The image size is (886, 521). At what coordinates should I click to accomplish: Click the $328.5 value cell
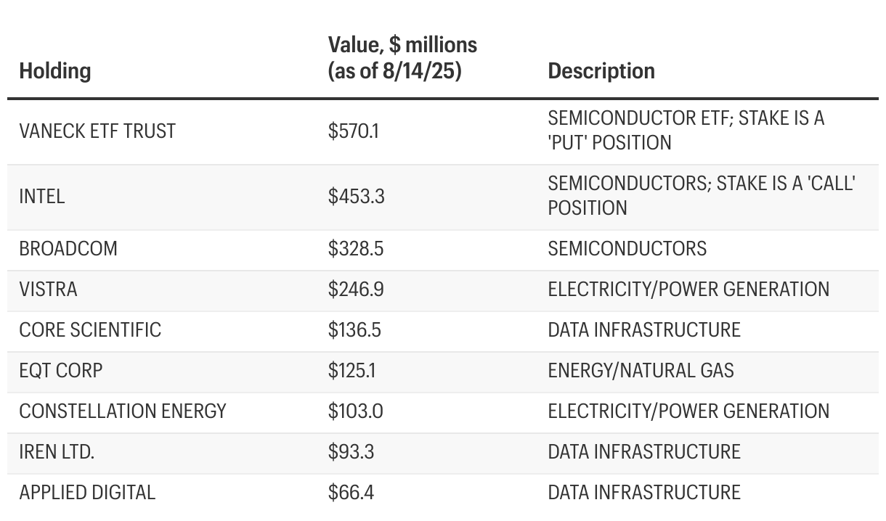coord(355,249)
